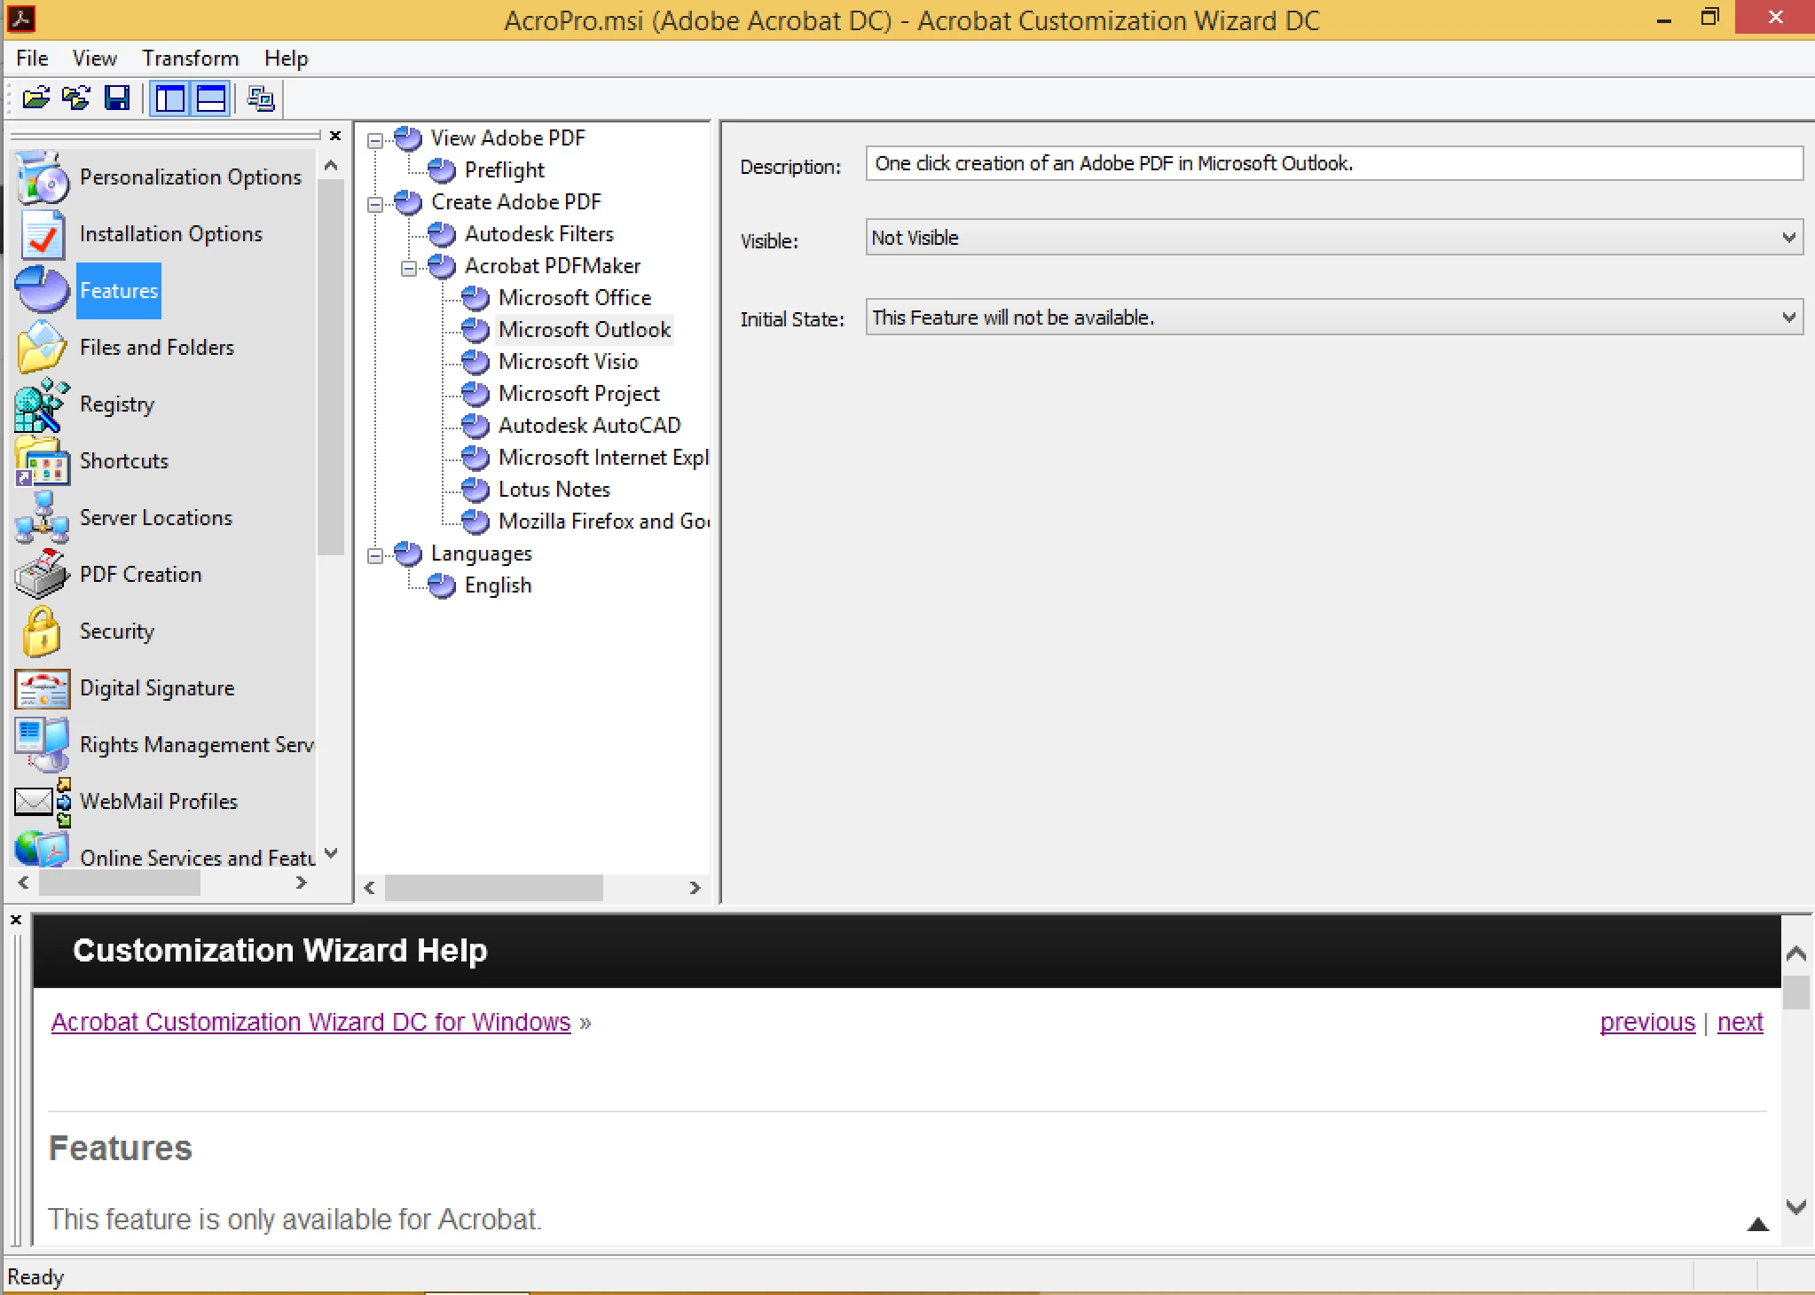Open Acrobat Customization Wizard DC for Windows link
Screen dimensions: 1815x1295
310,1023
